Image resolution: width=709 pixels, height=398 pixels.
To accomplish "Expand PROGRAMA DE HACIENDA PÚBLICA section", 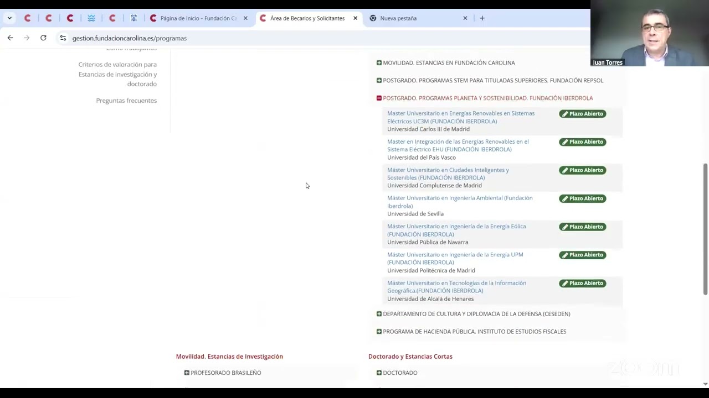I will click(x=471, y=332).
